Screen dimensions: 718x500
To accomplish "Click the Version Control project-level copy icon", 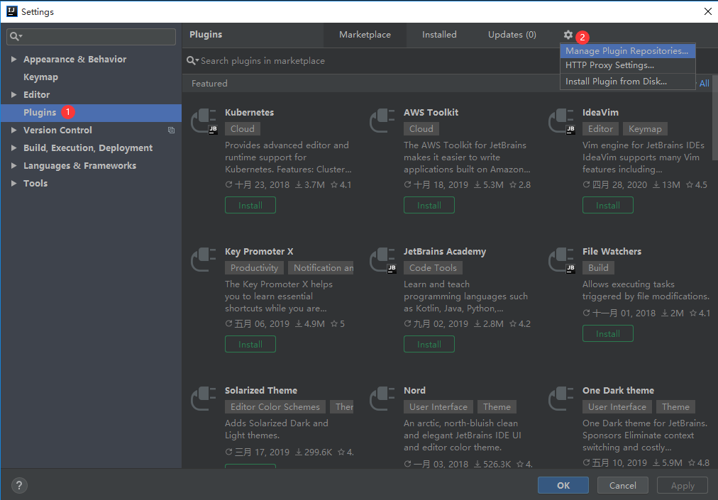I will 171,130.
